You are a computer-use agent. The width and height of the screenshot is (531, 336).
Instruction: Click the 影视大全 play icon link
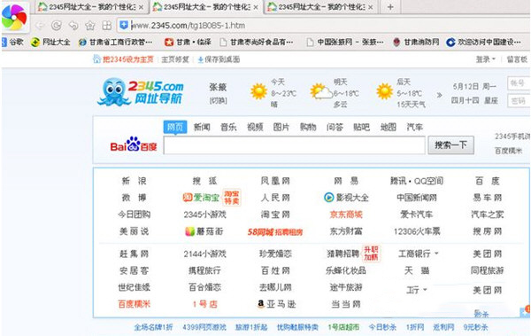[x=346, y=198]
